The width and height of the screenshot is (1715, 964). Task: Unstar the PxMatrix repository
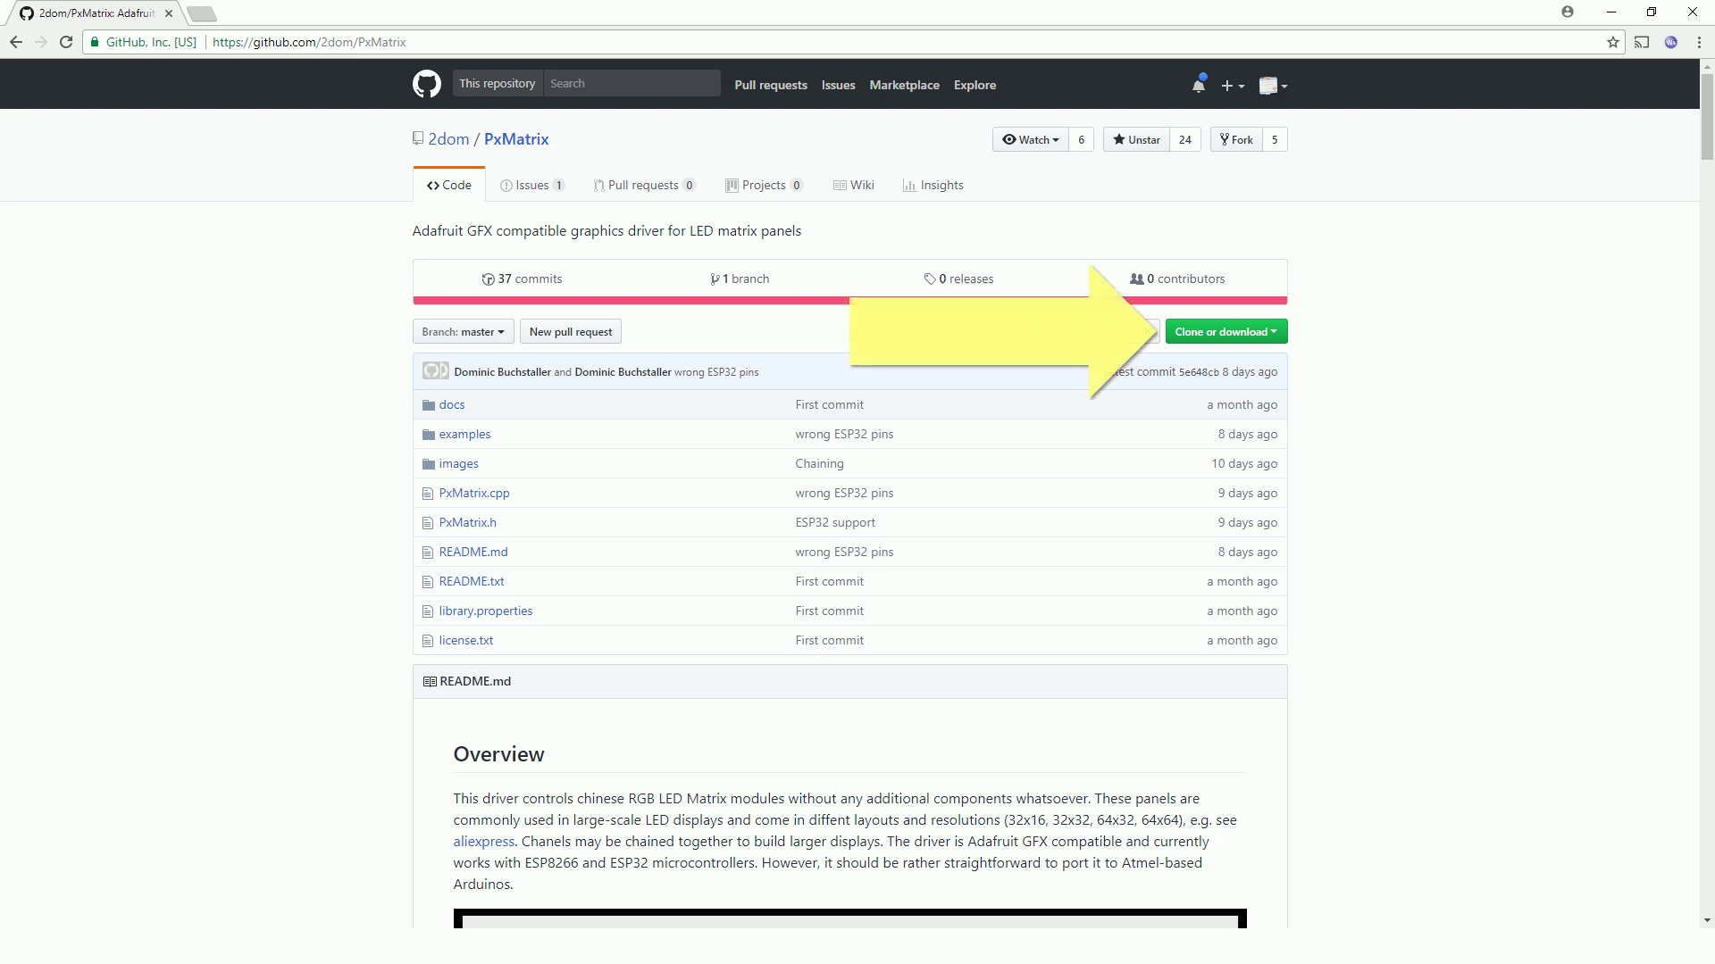click(1136, 140)
